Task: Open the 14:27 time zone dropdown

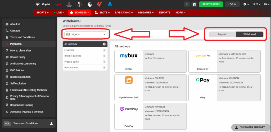Action: pos(256,4)
